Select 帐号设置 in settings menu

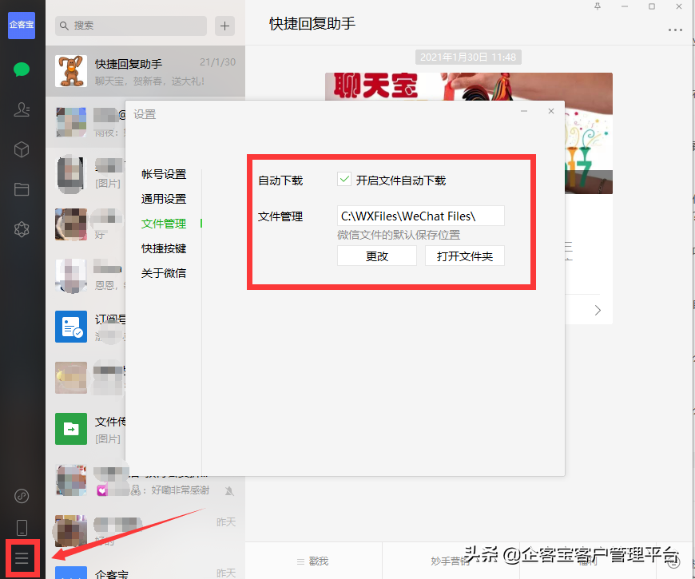coord(164,174)
